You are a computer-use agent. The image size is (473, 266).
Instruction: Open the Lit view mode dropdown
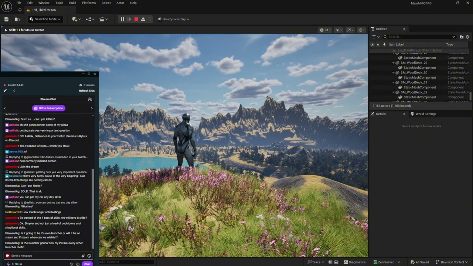pyautogui.click(x=326, y=30)
